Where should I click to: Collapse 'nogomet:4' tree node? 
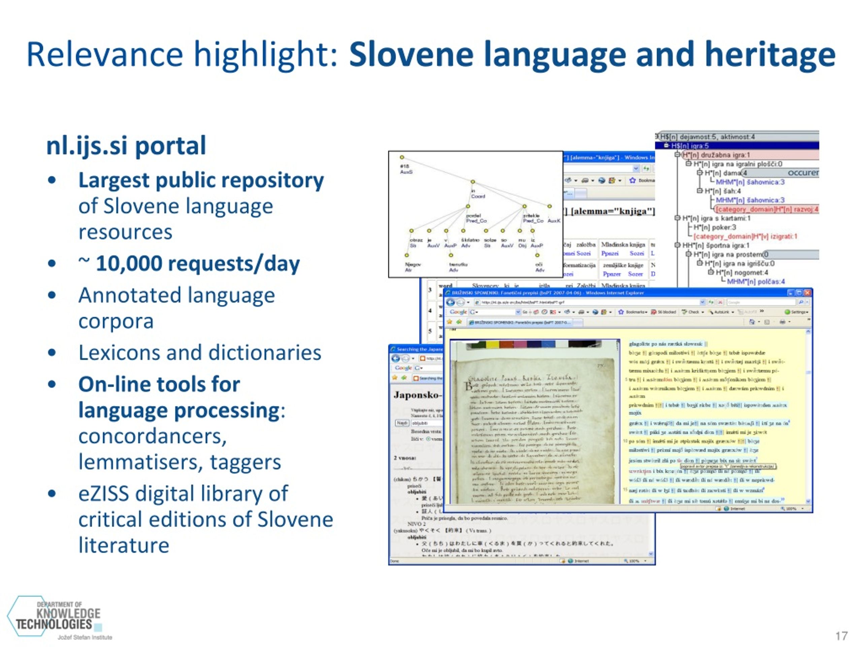(711, 273)
